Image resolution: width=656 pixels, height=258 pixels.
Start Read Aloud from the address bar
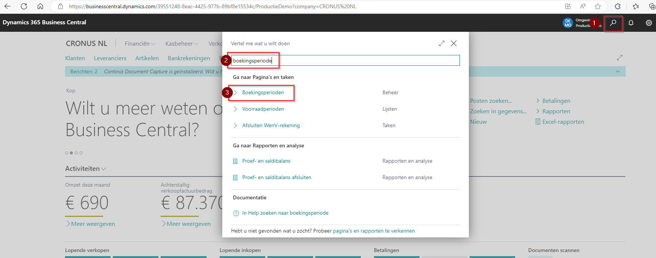583,6
